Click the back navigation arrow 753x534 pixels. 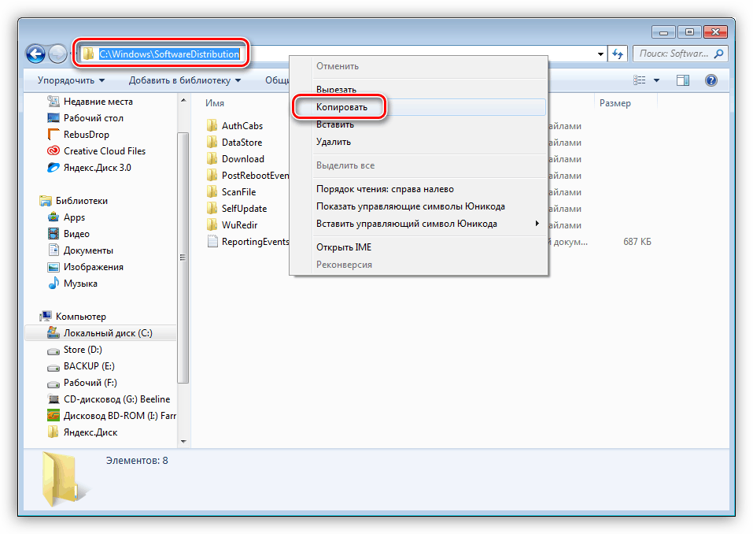click(x=36, y=54)
